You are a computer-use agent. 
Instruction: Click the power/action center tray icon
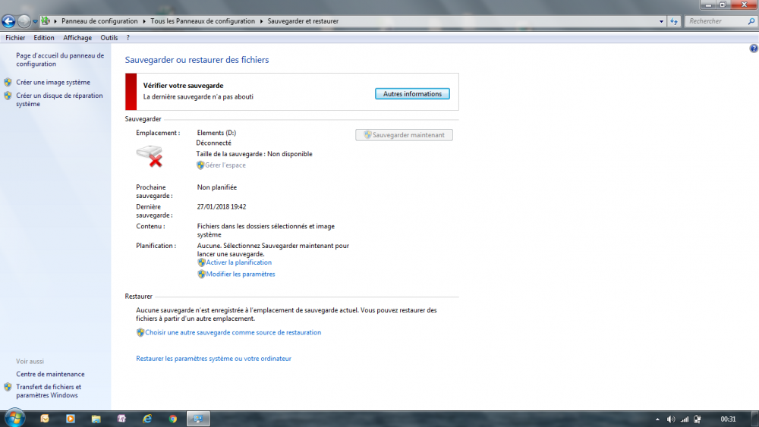click(698, 419)
